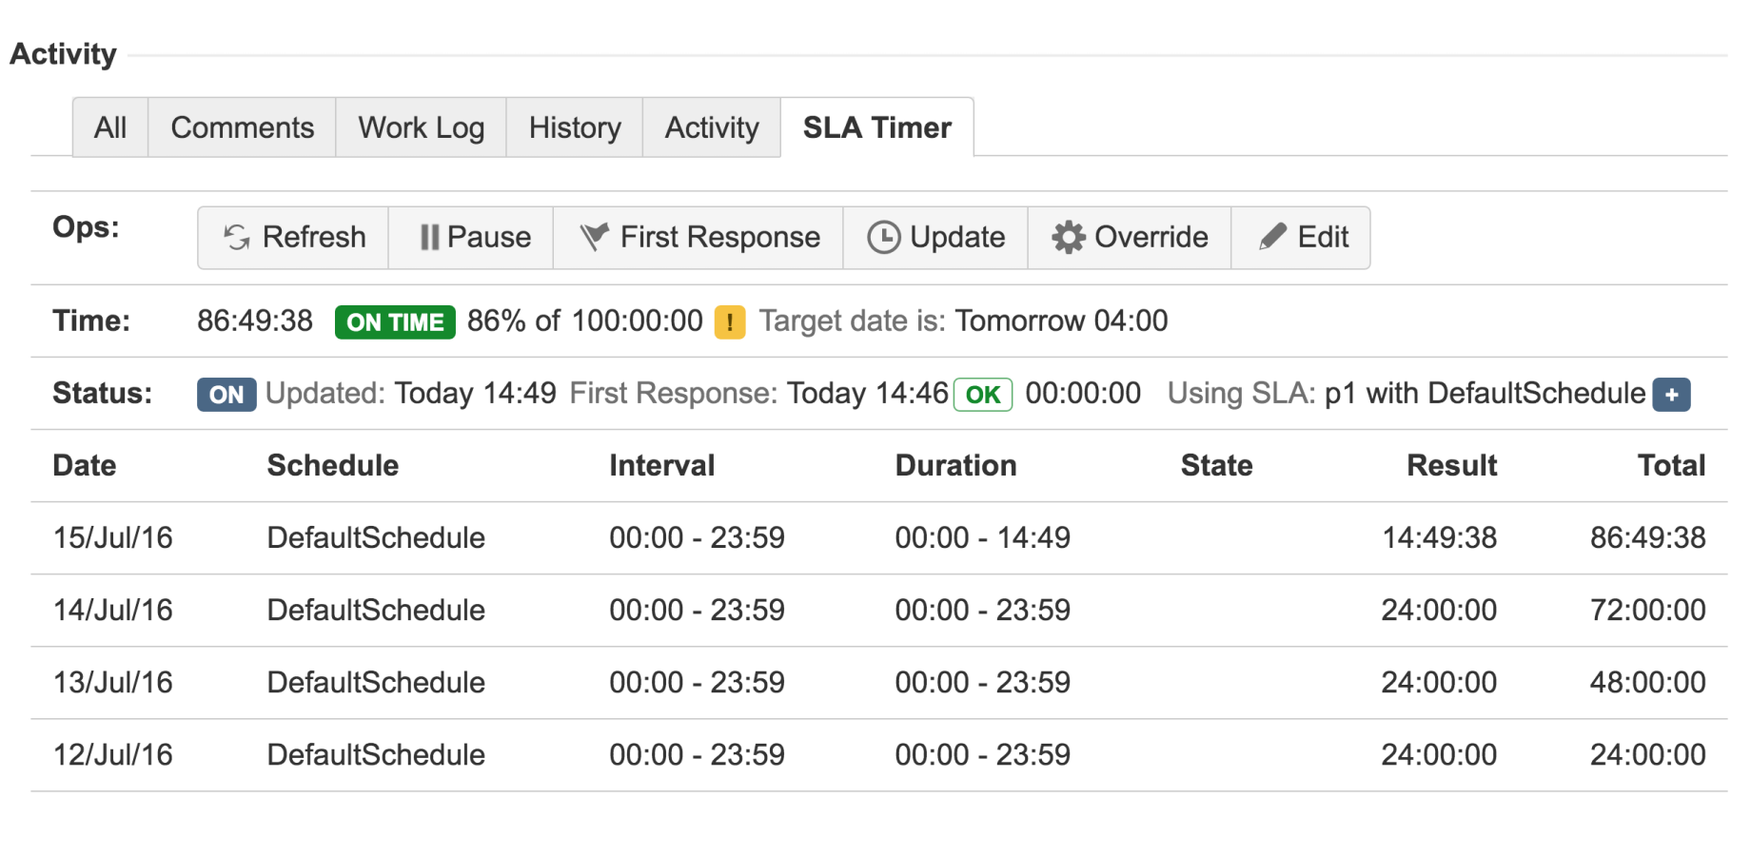Click the Pause button label
Viewport: 1751px width, 856px height.
point(489,237)
